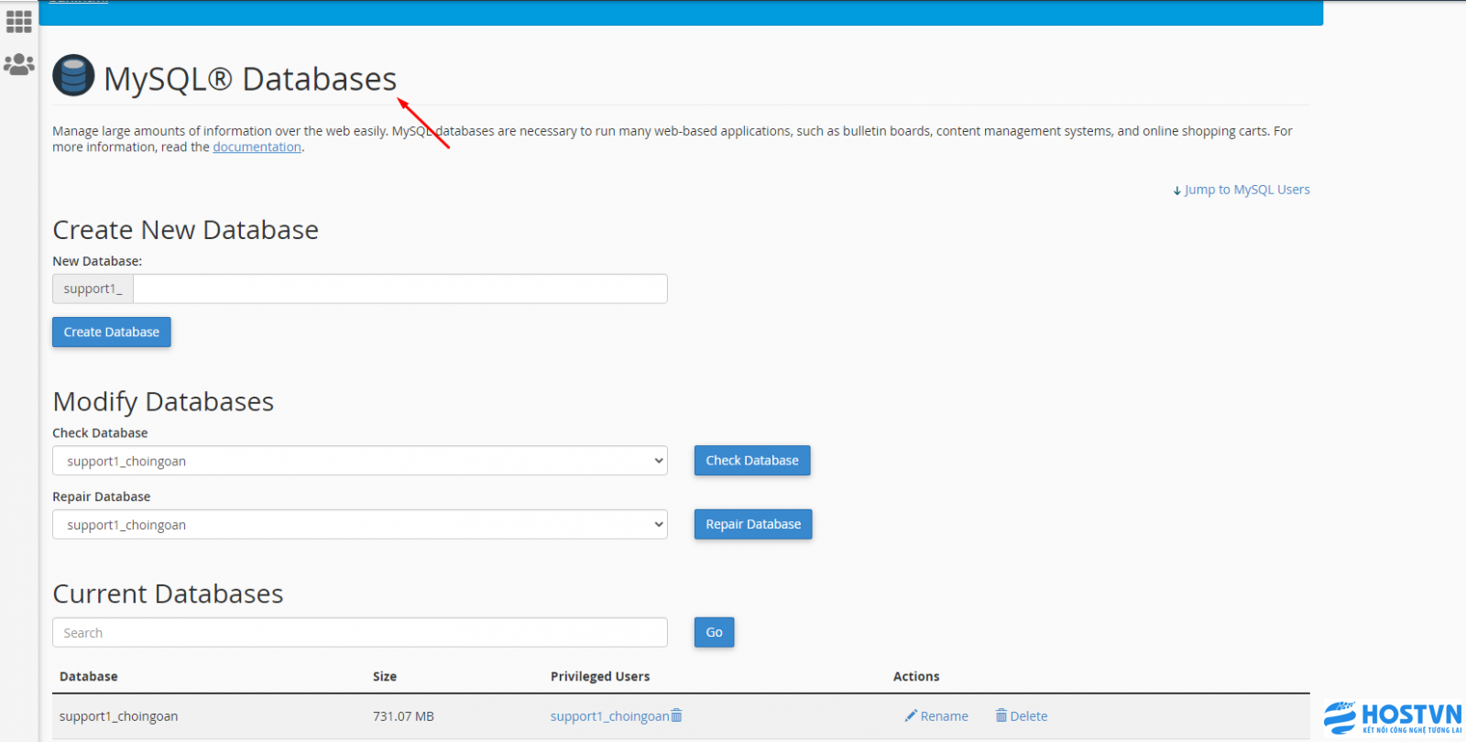Click the MySQL® Databases page title
The height and width of the screenshot is (742, 1466).
pos(250,79)
